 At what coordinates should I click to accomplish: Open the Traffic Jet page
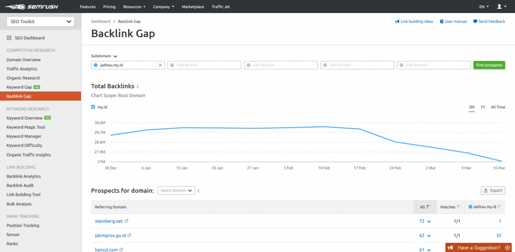pos(221,7)
